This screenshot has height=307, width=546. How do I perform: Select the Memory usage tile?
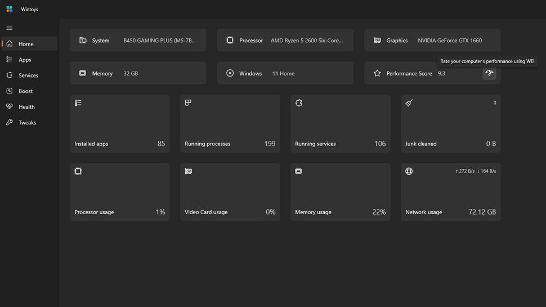pos(341,192)
